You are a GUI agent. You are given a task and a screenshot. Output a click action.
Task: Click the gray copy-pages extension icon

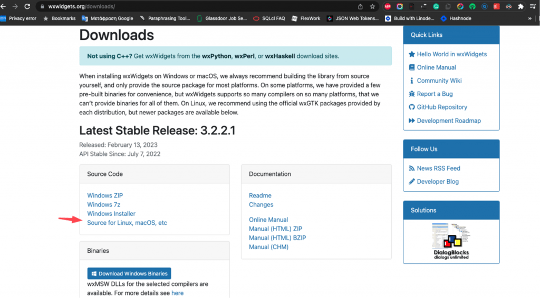click(x=448, y=6)
